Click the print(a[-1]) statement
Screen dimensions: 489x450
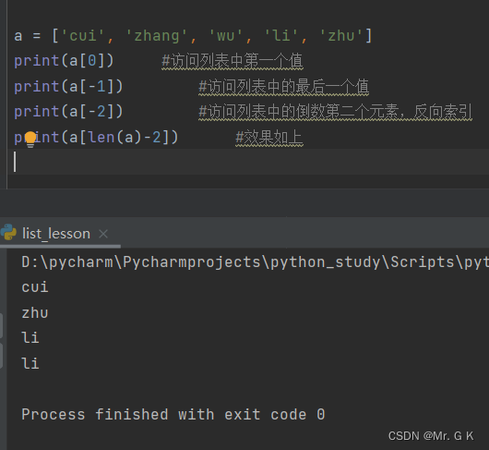68,86
